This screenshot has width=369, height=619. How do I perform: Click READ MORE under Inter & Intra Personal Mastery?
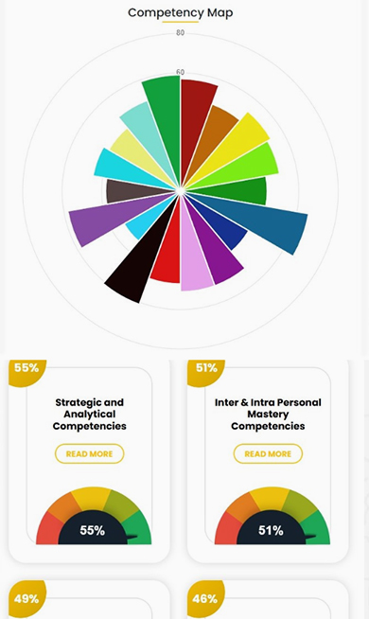coord(268,453)
